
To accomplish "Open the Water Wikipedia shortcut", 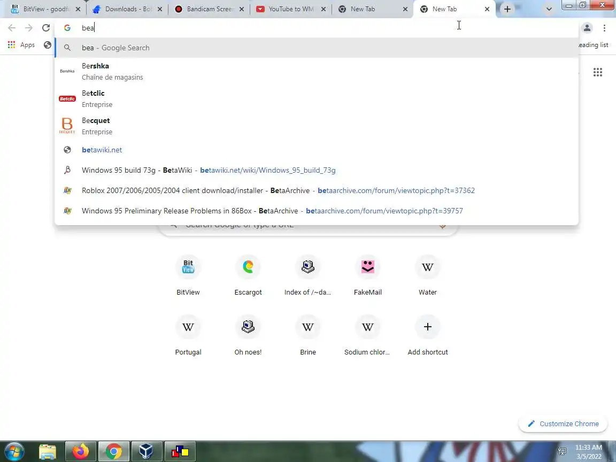I will [x=427, y=275].
